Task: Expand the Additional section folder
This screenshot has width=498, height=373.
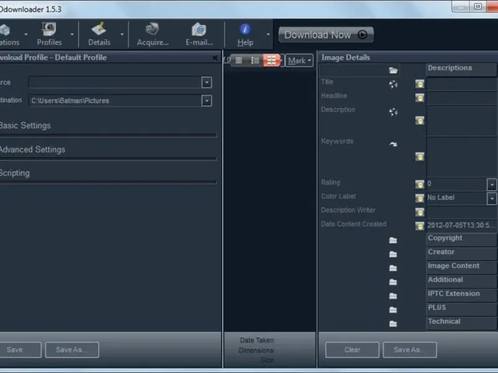Action: click(x=393, y=282)
